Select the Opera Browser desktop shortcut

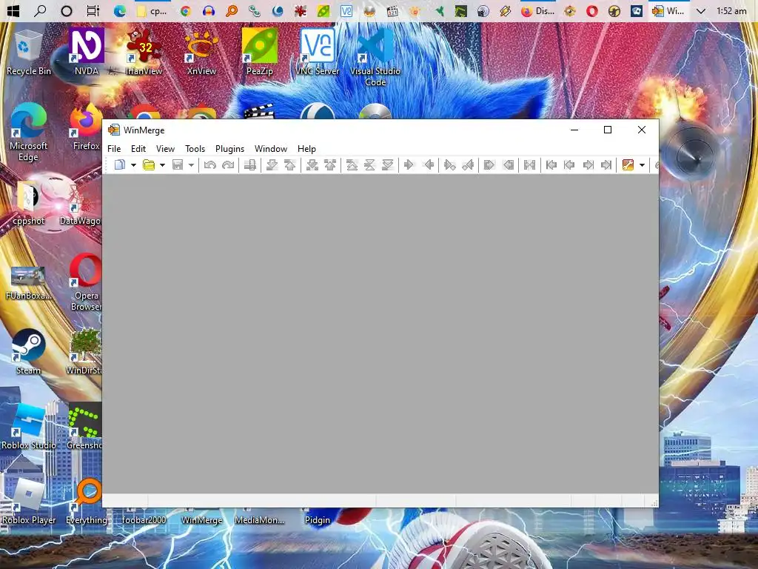point(86,282)
